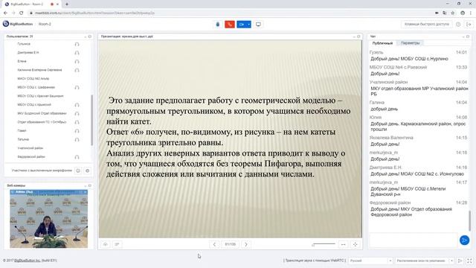
Task: Switch to the Публичный chat tab
Action: click(382, 43)
